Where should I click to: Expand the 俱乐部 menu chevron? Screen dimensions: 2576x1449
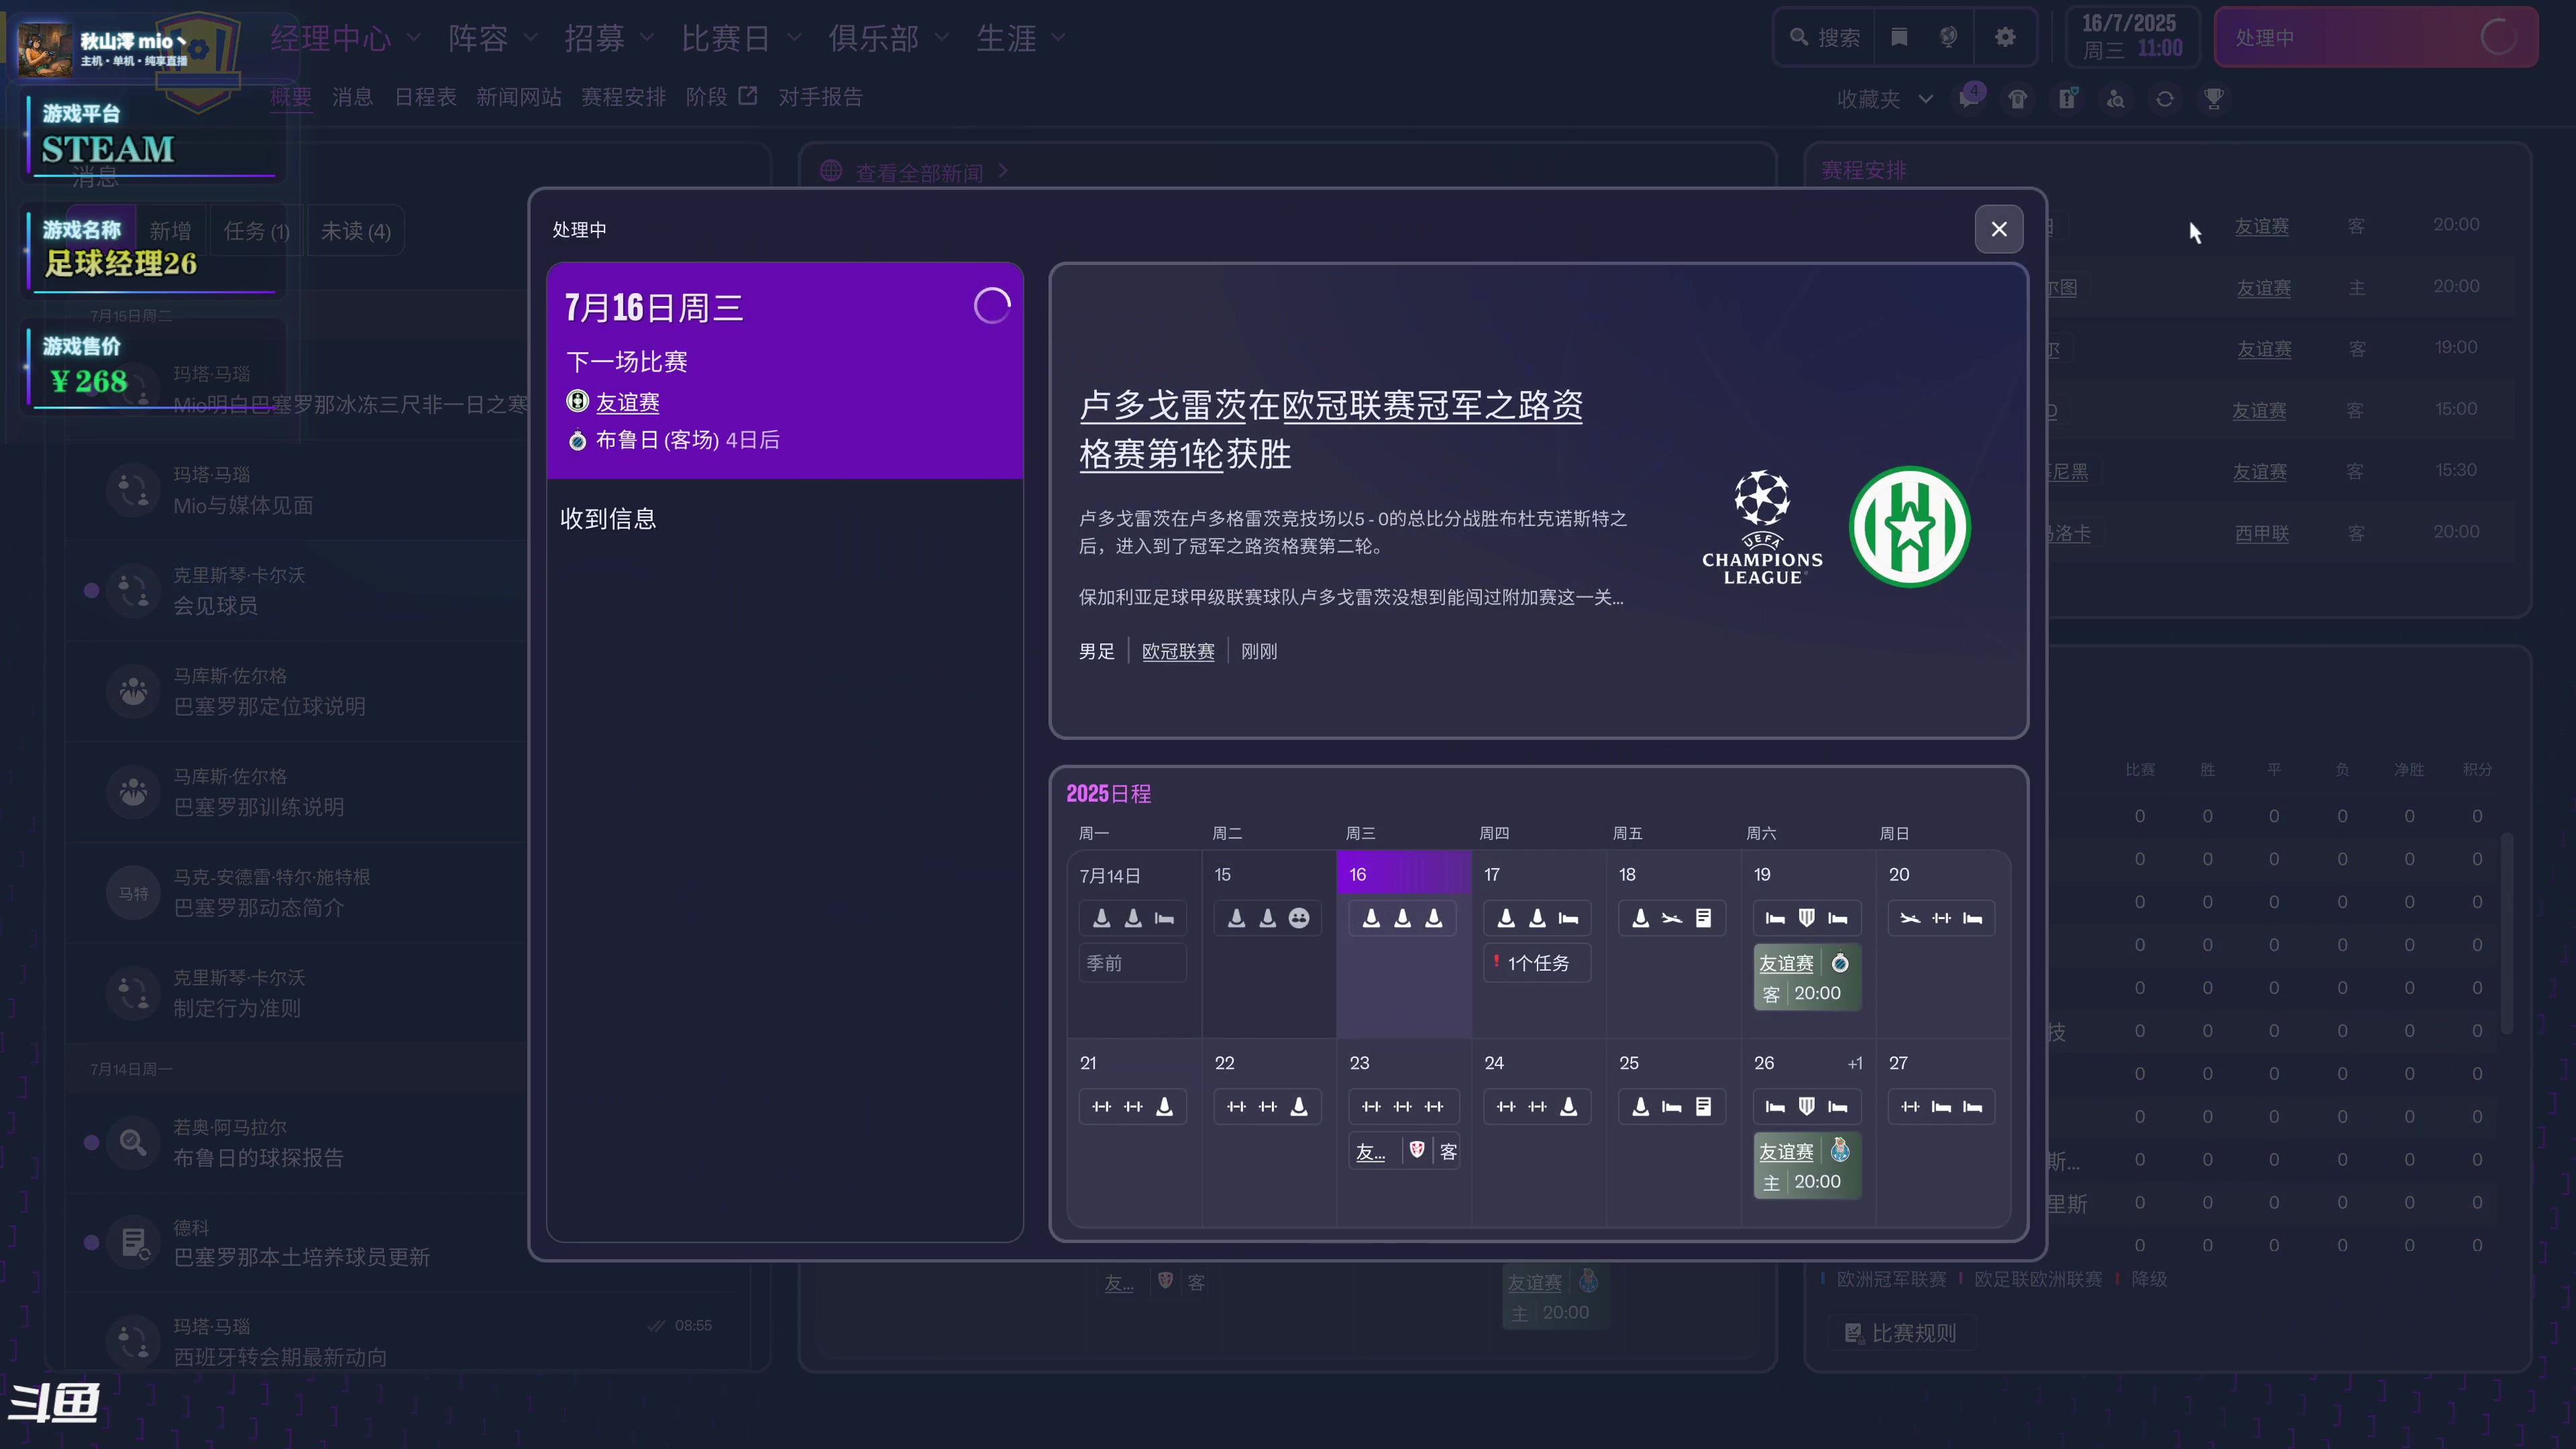coord(941,38)
